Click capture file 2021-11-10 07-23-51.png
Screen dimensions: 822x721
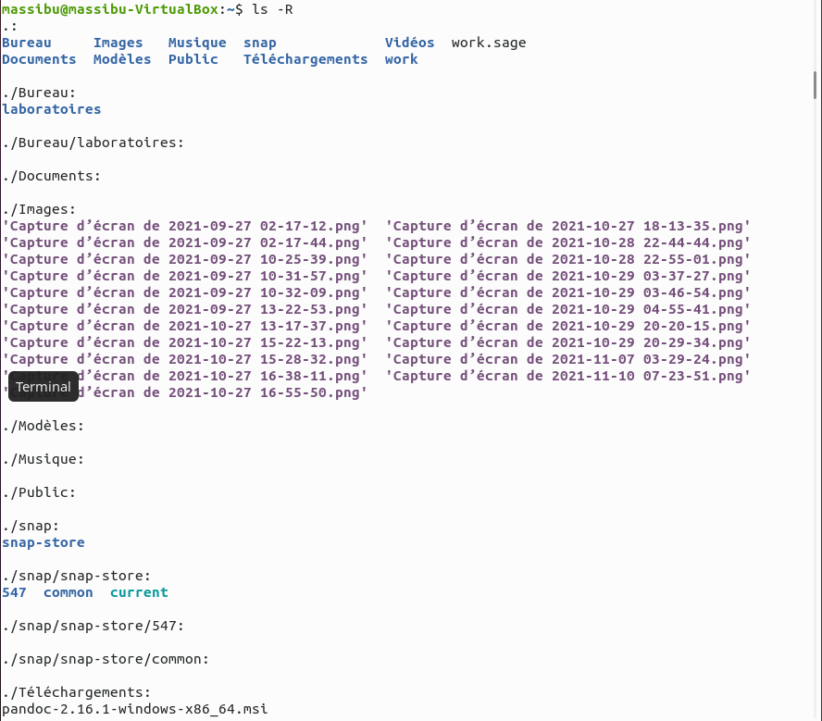567,376
